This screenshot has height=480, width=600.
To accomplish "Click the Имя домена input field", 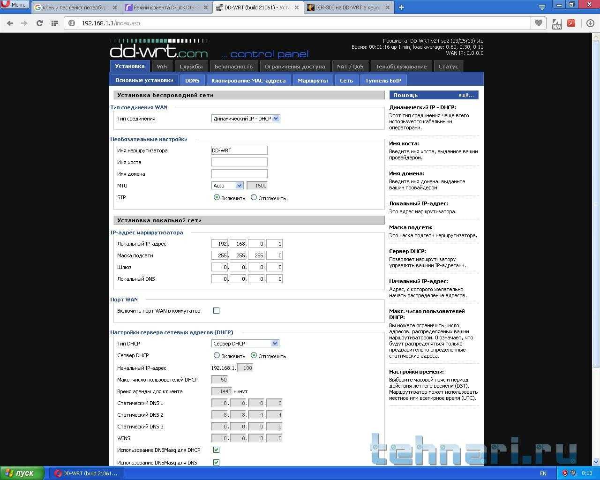I will click(x=240, y=174).
